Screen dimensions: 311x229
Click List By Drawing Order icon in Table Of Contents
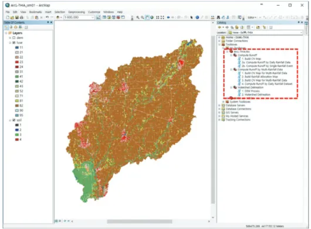click(6, 28)
